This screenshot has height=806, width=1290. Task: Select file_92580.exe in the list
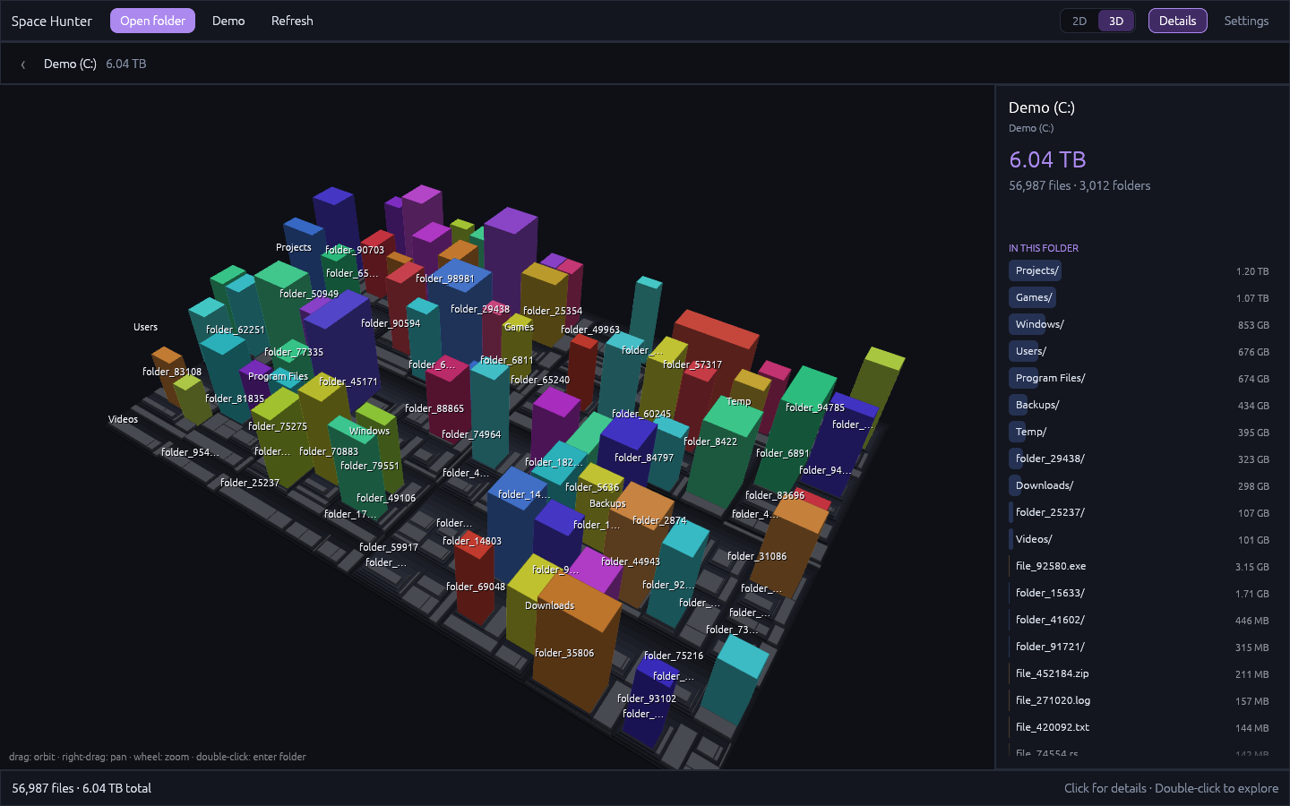[x=1139, y=566]
